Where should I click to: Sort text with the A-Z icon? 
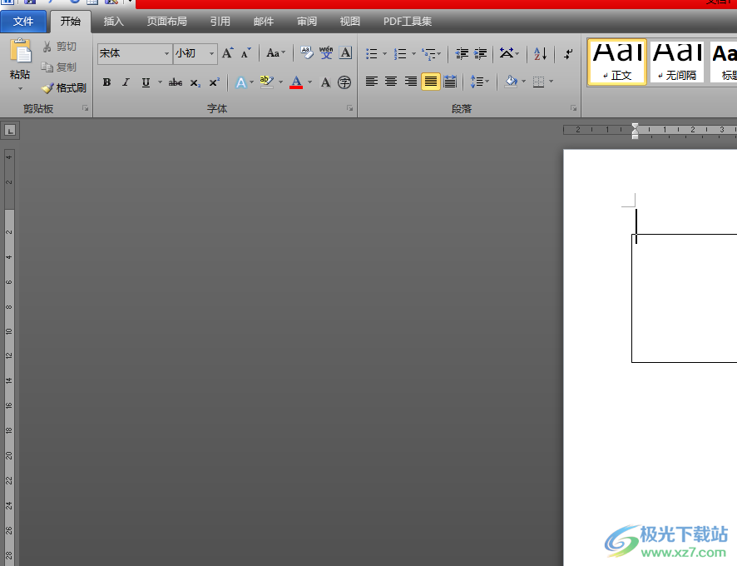point(541,53)
